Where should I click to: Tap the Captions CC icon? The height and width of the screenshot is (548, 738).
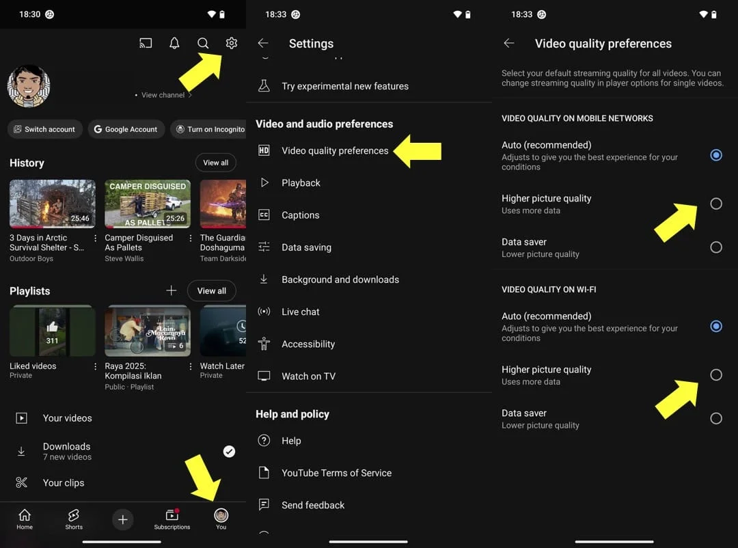click(x=264, y=215)
